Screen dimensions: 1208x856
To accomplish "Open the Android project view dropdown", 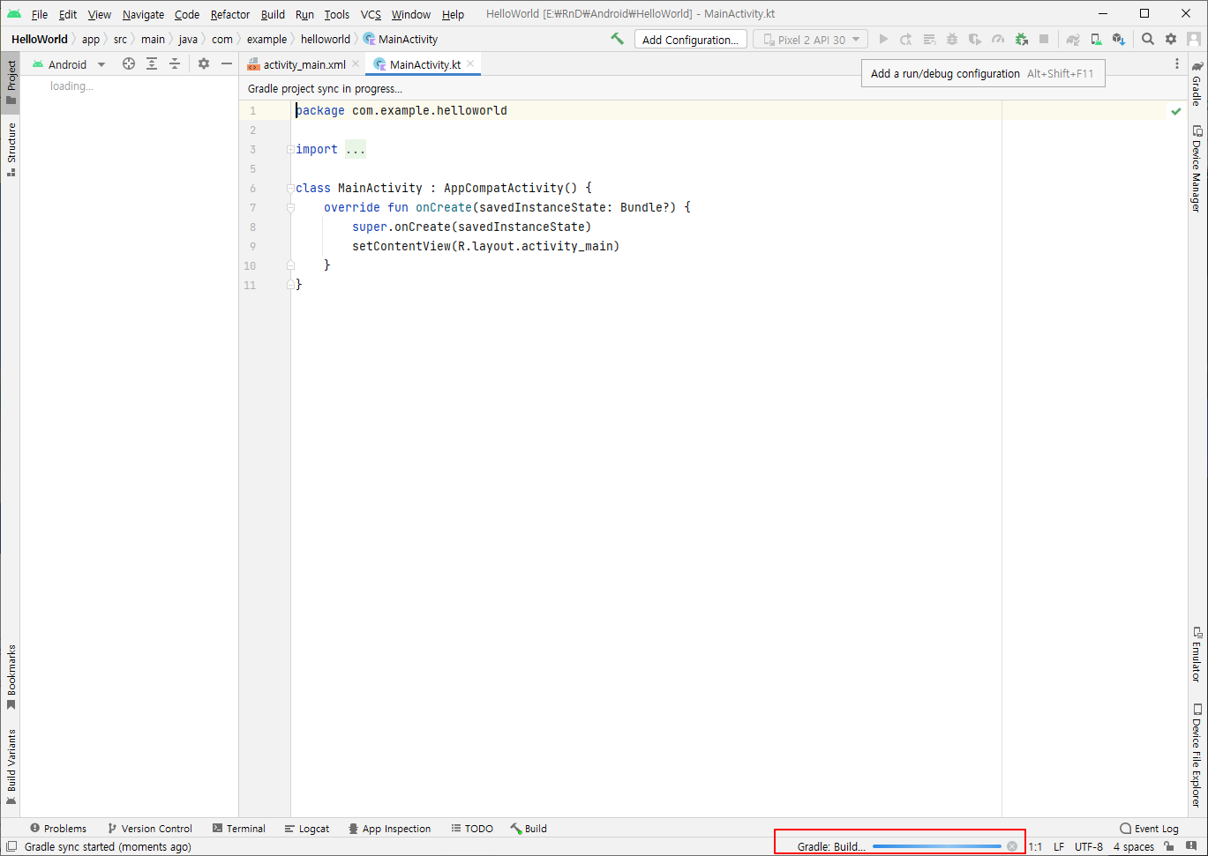I will coord(69,64).
